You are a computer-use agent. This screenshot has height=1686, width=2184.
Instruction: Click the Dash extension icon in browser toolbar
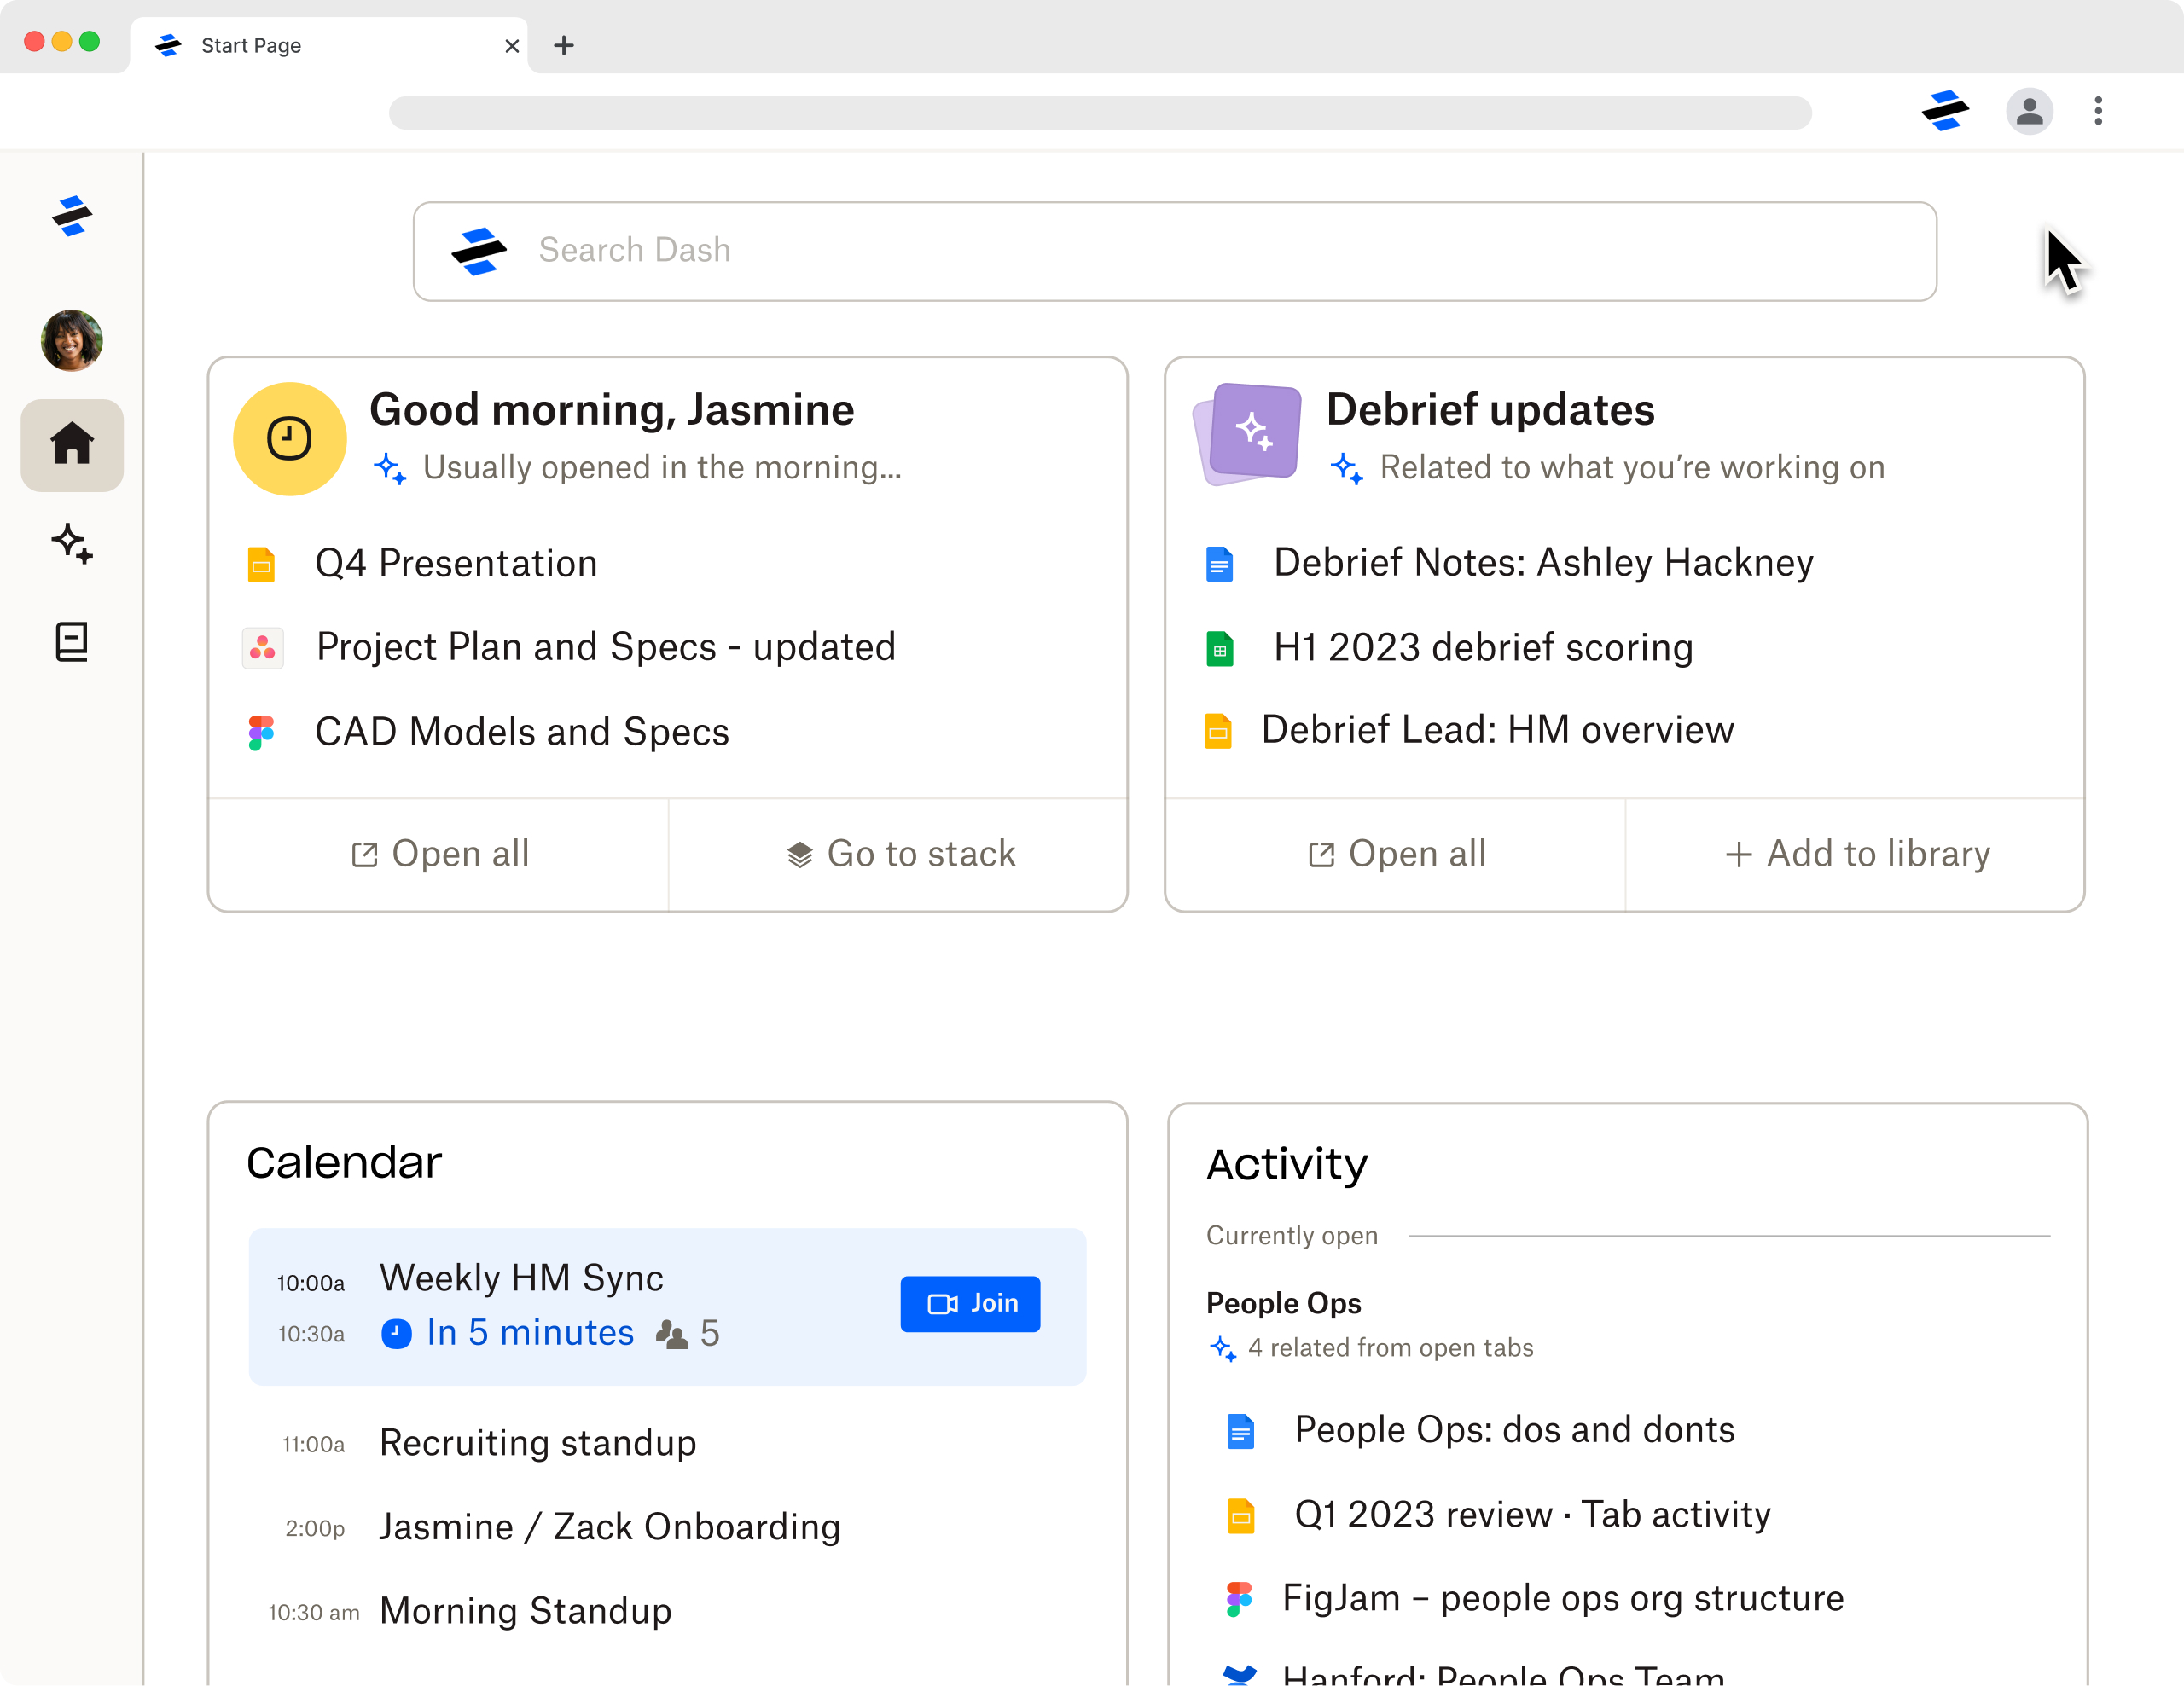(x=1945, y=110)
